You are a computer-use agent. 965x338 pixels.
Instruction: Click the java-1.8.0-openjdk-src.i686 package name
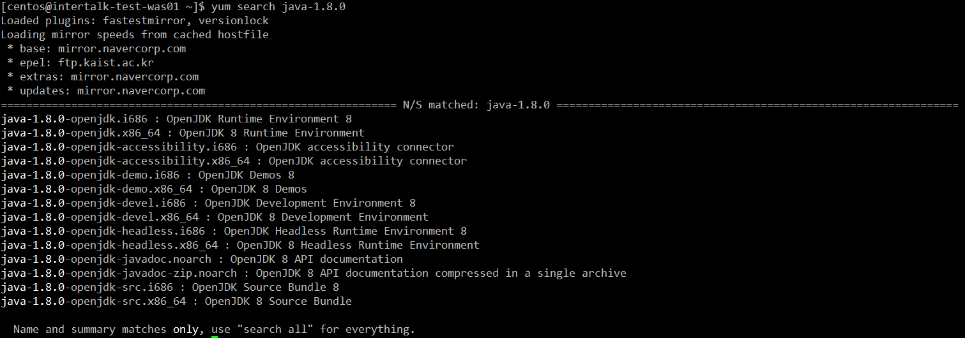87,288
